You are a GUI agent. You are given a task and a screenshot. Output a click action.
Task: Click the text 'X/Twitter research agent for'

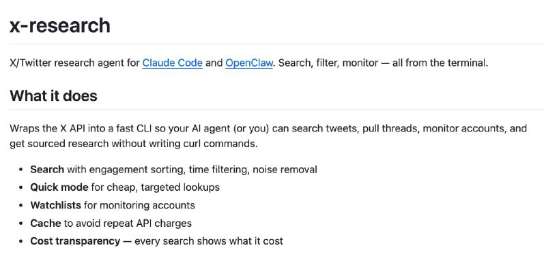[x=74, y=63]
